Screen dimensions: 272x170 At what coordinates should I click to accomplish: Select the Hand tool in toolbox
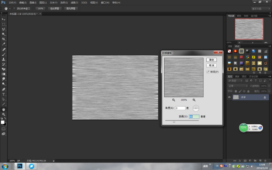(4, 109)
